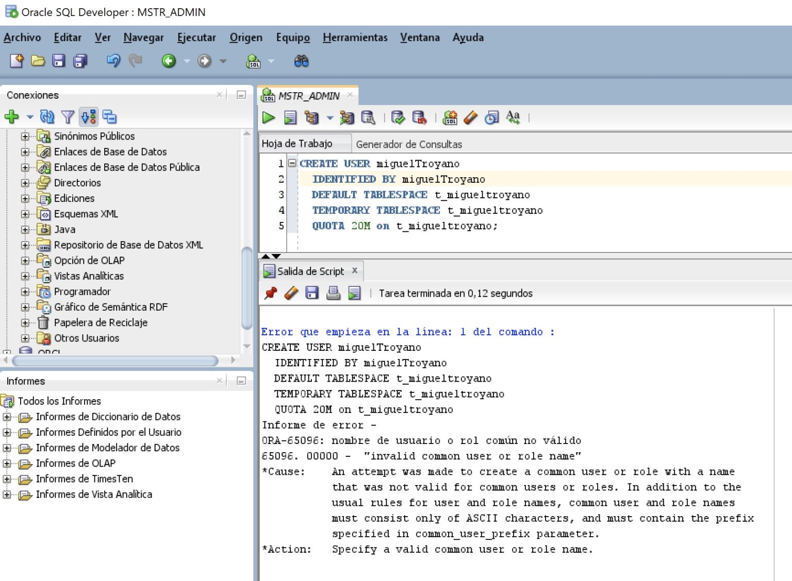Toggle schema browser icon in Conexiones toolbar
This screenshot has width=792, height=581.
click(89, 117)
